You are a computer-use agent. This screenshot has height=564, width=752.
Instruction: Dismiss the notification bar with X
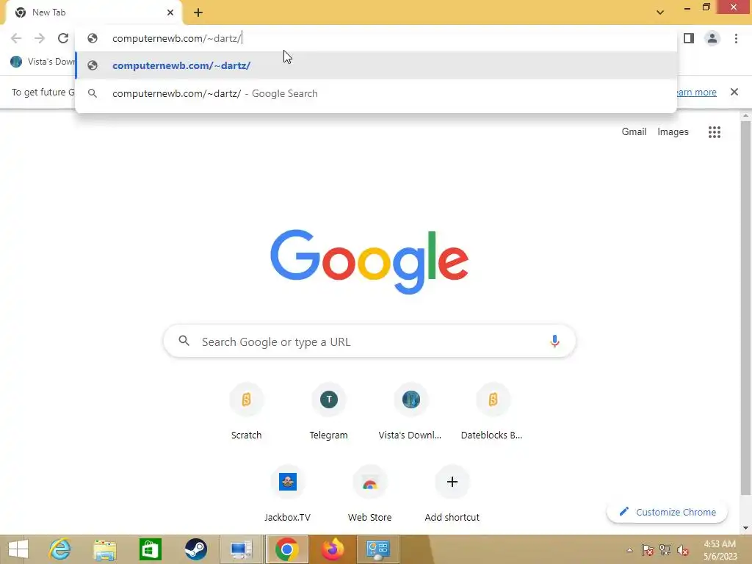coord(734,92)
